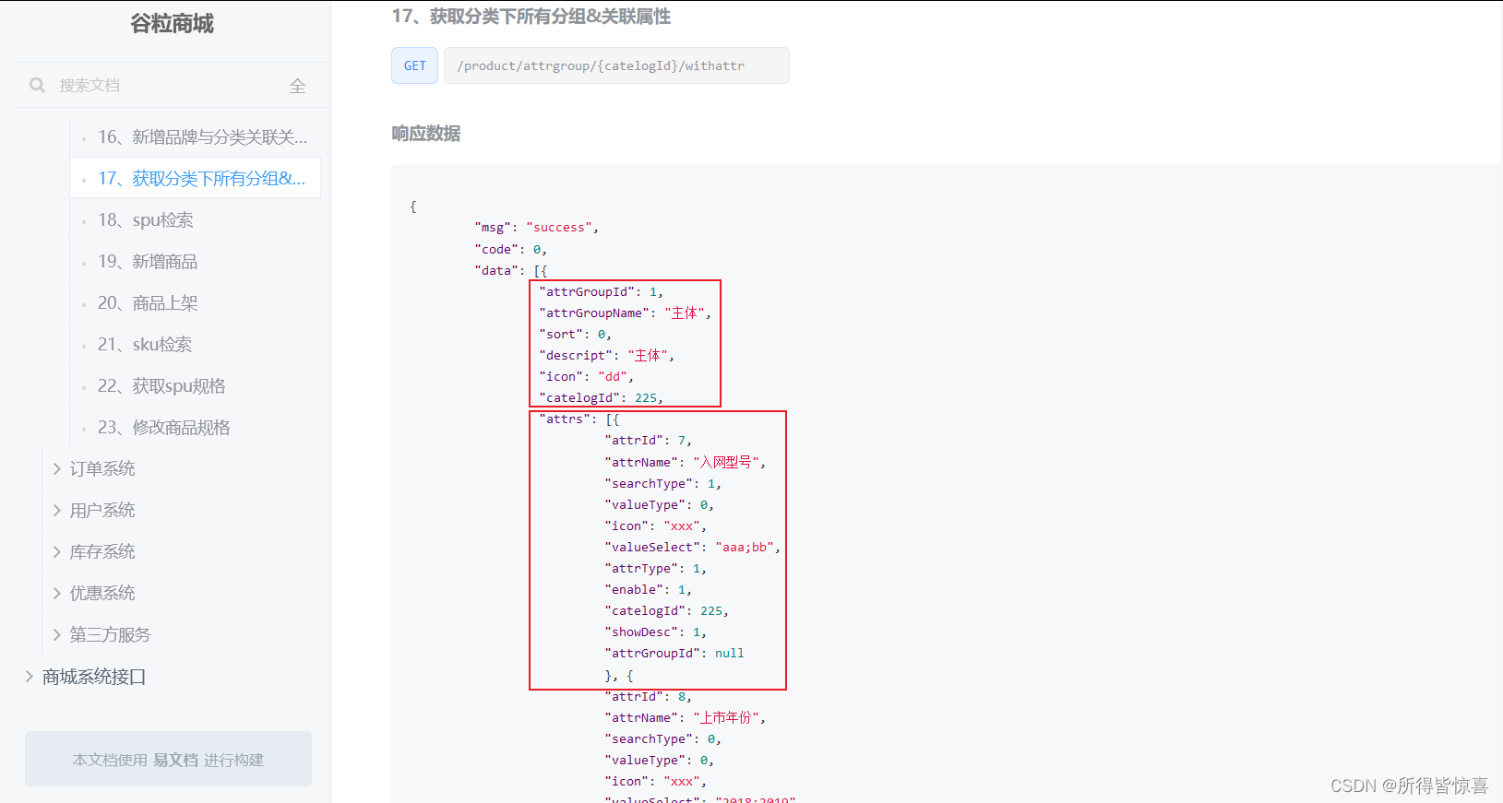Open the 订单系统 folder label

tap(102, 469)
